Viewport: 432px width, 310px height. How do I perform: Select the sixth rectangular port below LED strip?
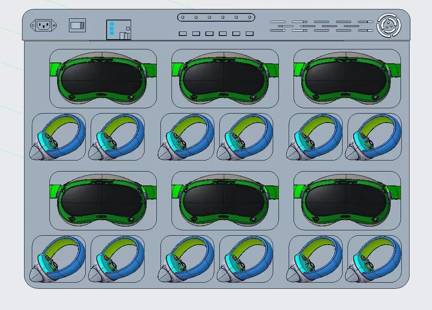(249, 33)
